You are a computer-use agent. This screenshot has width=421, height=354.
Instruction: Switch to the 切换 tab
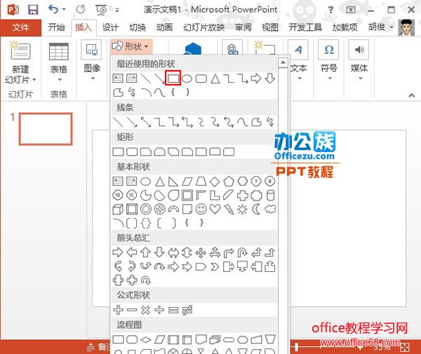coord(138,27)
